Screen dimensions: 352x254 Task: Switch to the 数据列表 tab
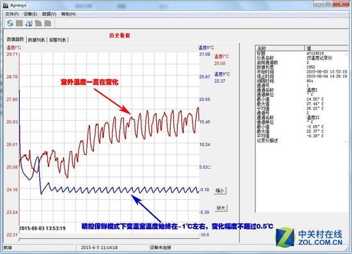point(36,40)
